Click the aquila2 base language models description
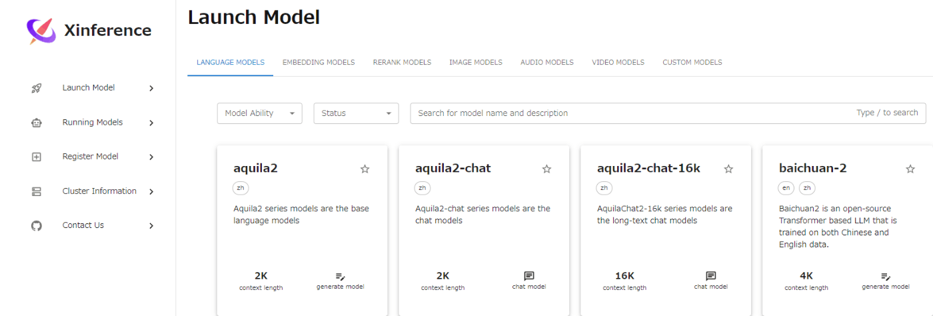 pos(301,215)
